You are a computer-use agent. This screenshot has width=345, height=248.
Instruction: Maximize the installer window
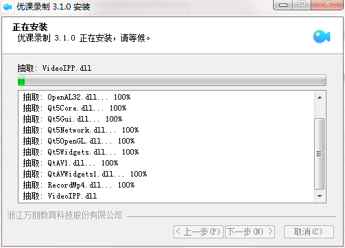pos(302,4)
